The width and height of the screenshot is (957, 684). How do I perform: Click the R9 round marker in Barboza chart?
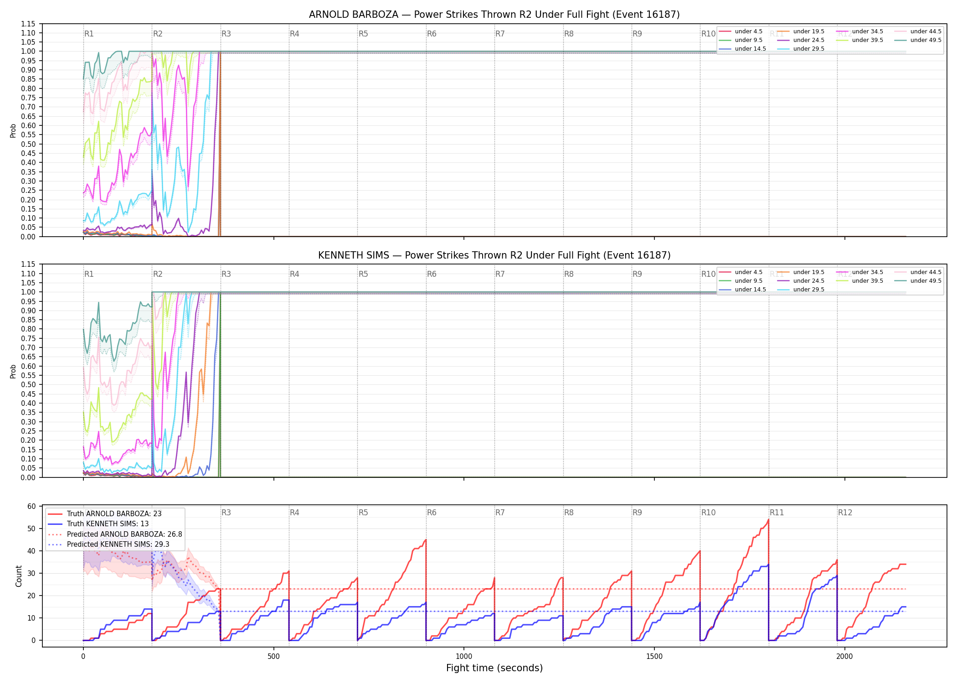click(x=637, y=34)
